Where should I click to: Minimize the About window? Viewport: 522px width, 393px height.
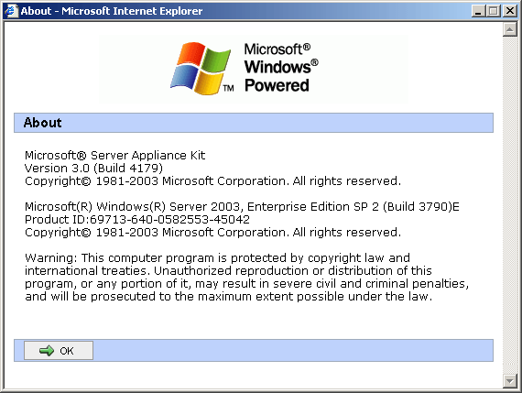tap(478, 11)
